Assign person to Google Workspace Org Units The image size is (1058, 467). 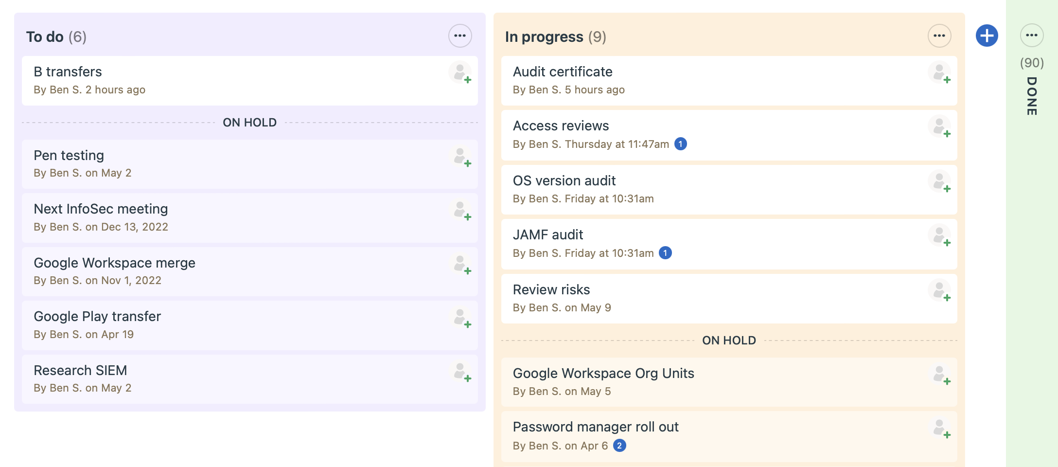tap(940, 375)
